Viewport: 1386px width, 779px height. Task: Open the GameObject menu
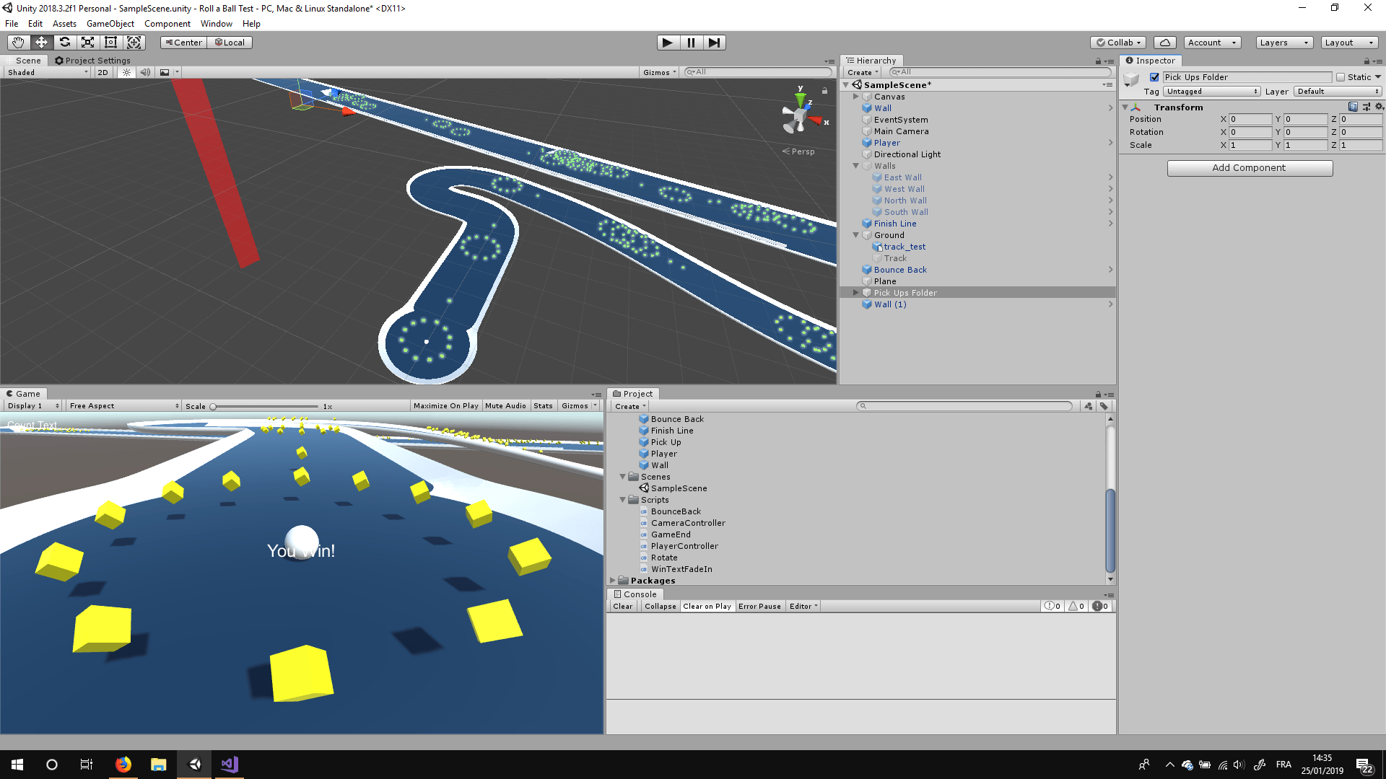(110, 24)
